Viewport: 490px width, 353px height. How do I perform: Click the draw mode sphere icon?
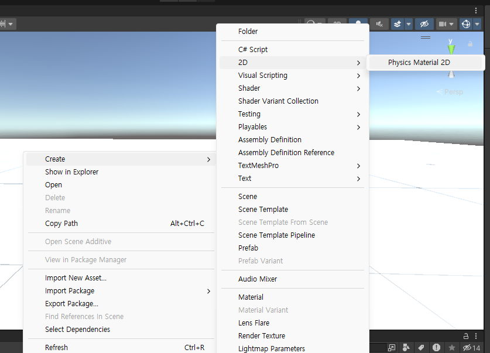(x=311, y=22)
